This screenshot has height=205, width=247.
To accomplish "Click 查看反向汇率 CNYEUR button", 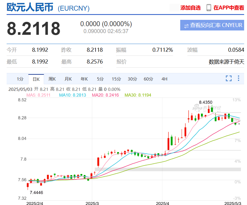I will tap(212, 25).
